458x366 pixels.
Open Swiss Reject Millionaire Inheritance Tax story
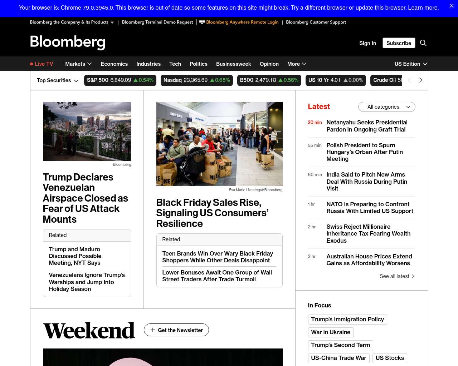point(369,234)
